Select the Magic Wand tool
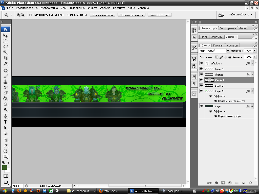The image size is (259, 194). coord(6,52)
